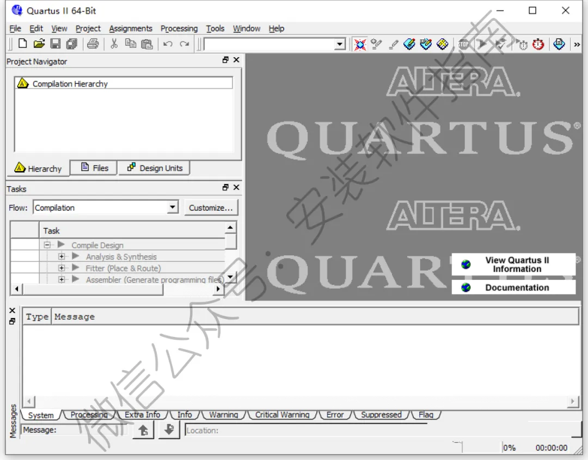Open the Flow Compilation dropdown
Viewport: 588px width, 460px height.
click(173, 207)
